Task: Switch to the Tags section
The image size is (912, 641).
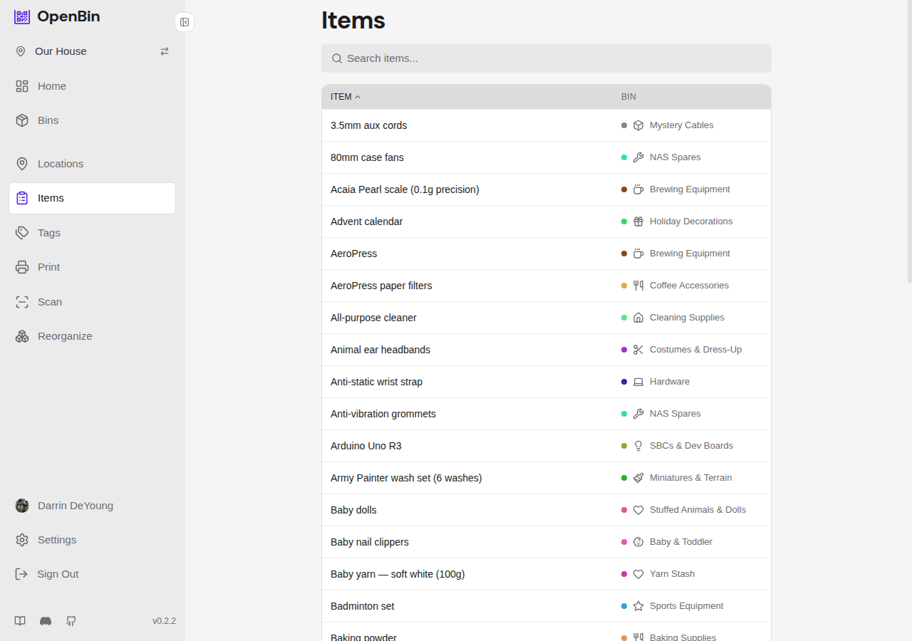Action: click(x=48, y=233)
